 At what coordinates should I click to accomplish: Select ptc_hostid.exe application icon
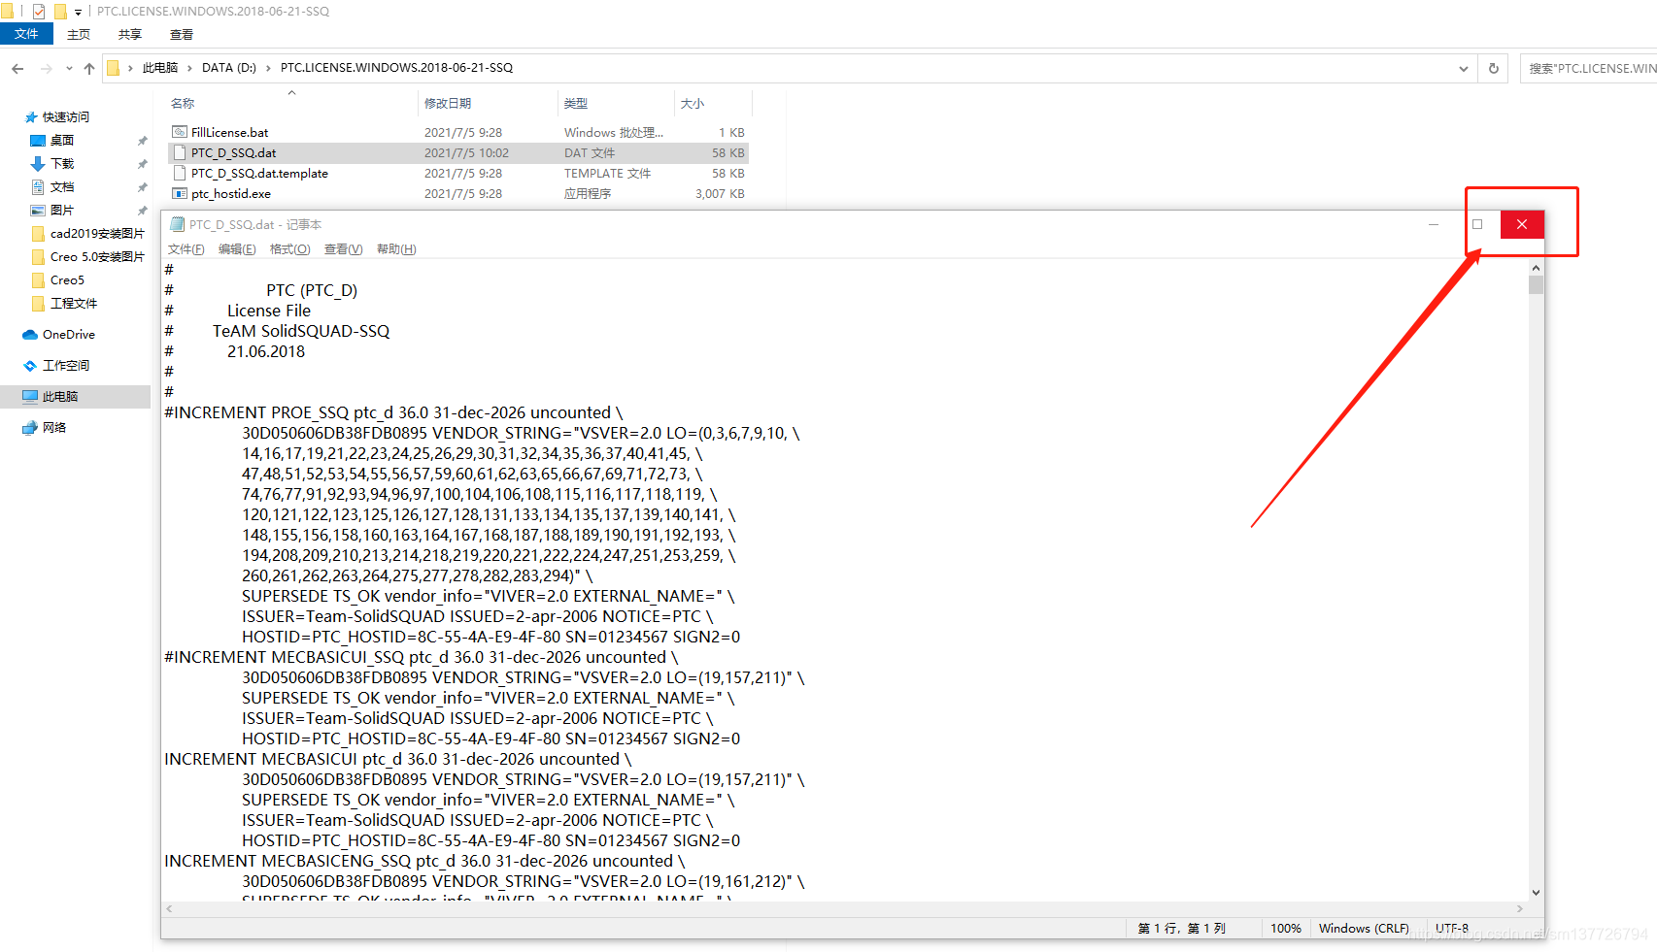(179, 193)
